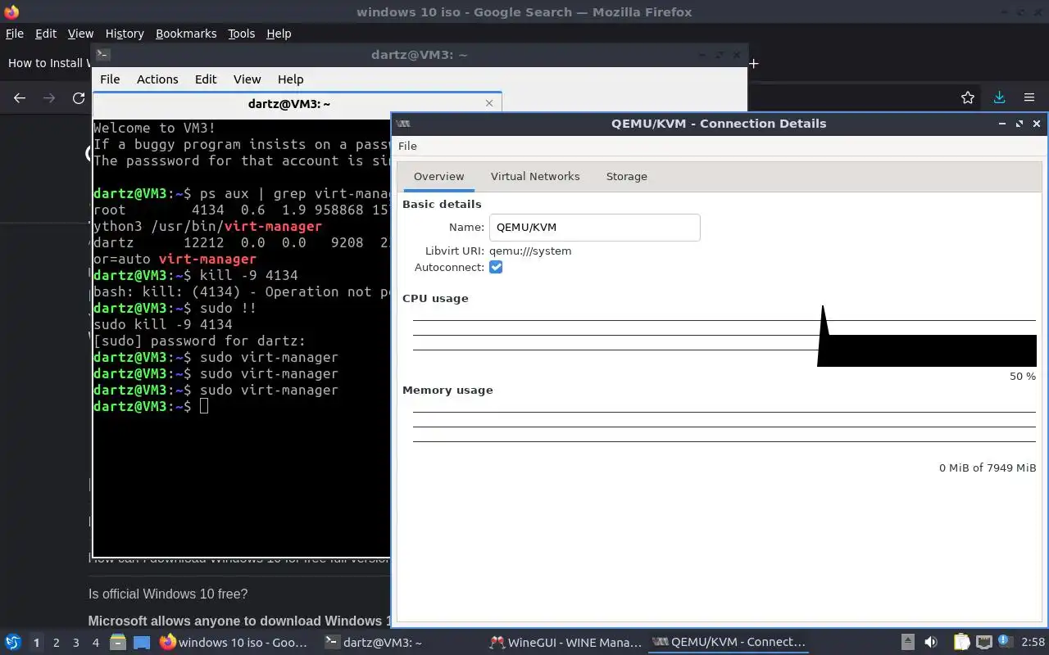The image size is (1049, 655).
Task: Open the volume speaker icon in system tray
Action: tap(931, 642)
